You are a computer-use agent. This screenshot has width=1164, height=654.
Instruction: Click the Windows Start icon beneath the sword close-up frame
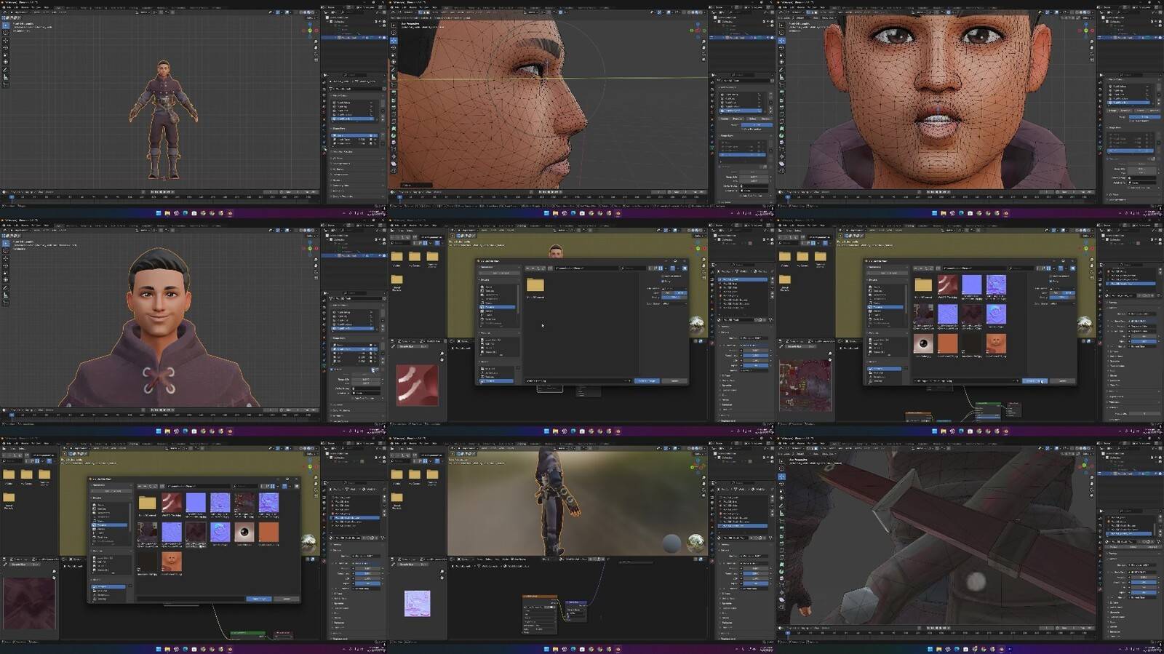[x=930, y=648]
